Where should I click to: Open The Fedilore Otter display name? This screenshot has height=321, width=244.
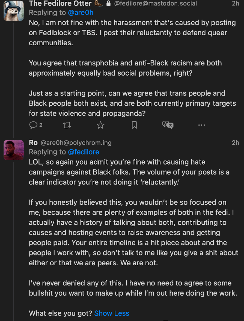(60, 4)
